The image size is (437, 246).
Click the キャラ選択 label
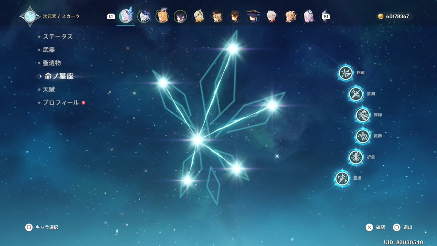47,227
